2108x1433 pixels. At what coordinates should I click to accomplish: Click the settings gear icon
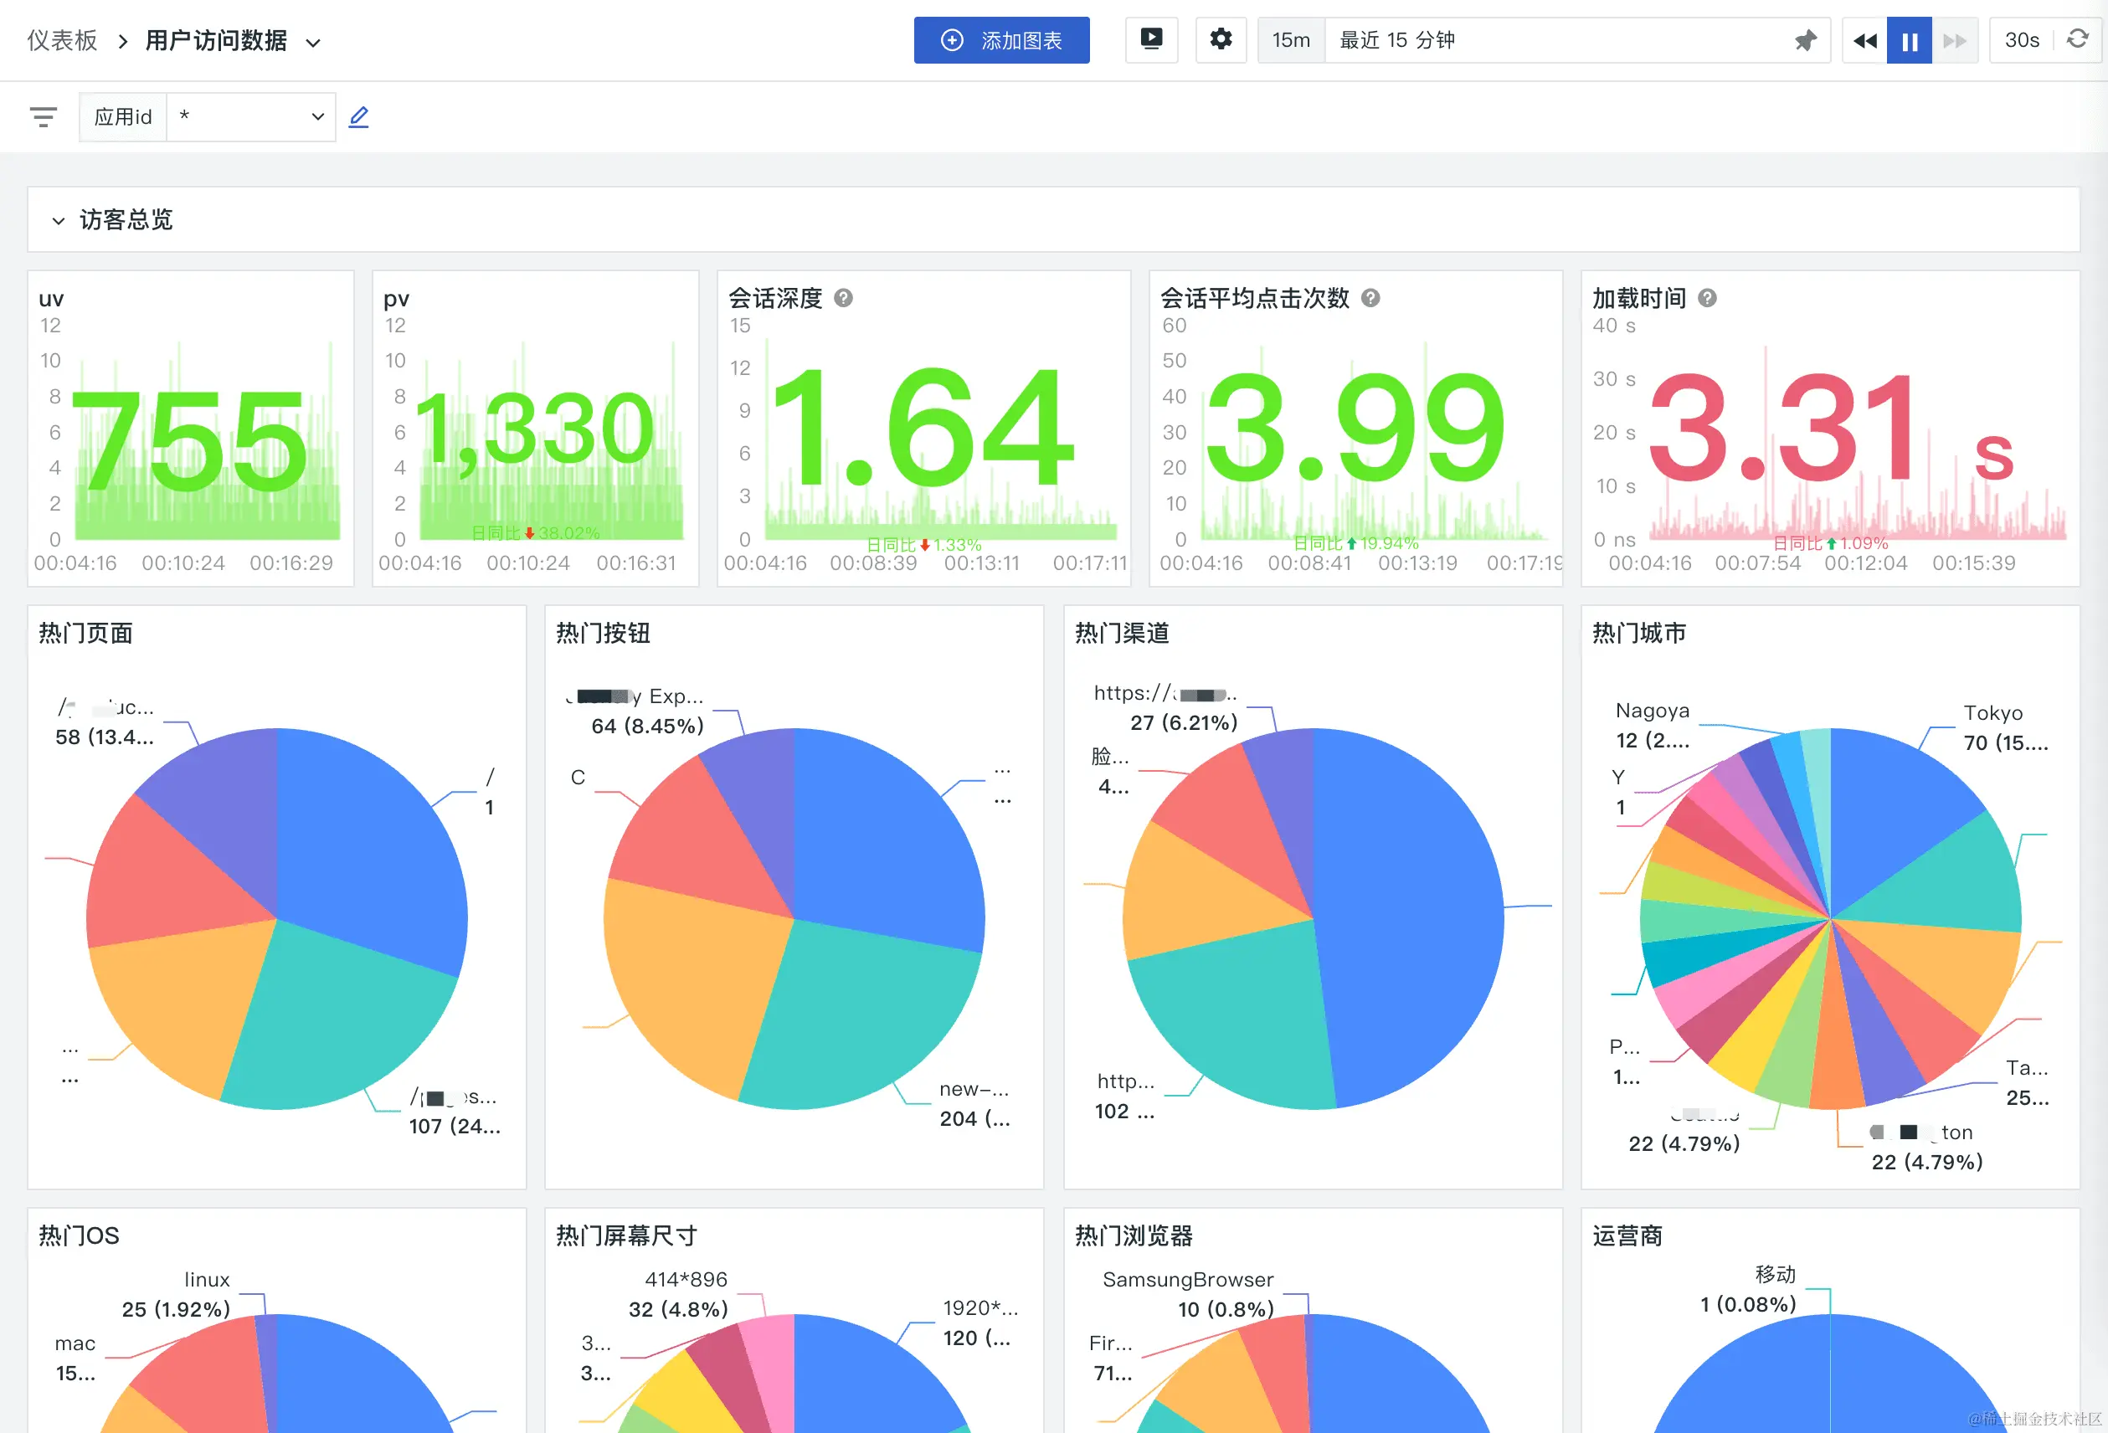(x=1221, y=40)
